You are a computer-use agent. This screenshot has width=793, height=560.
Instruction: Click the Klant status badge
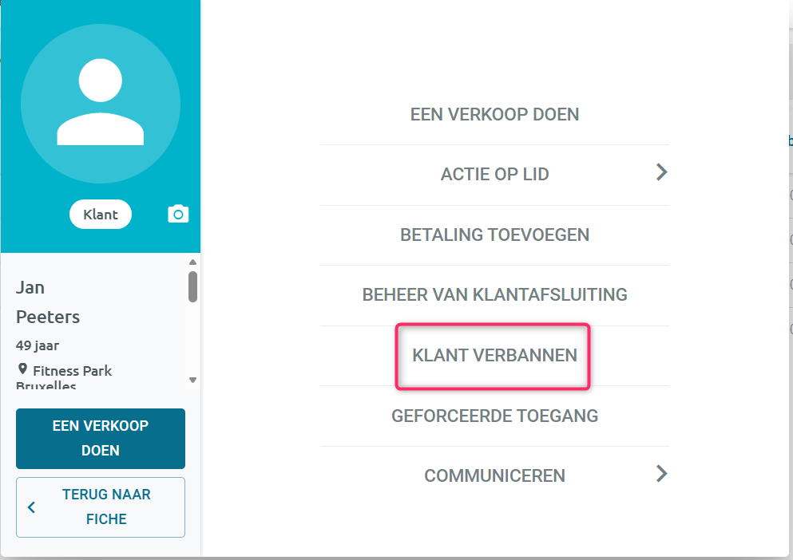tap(101, 215)
